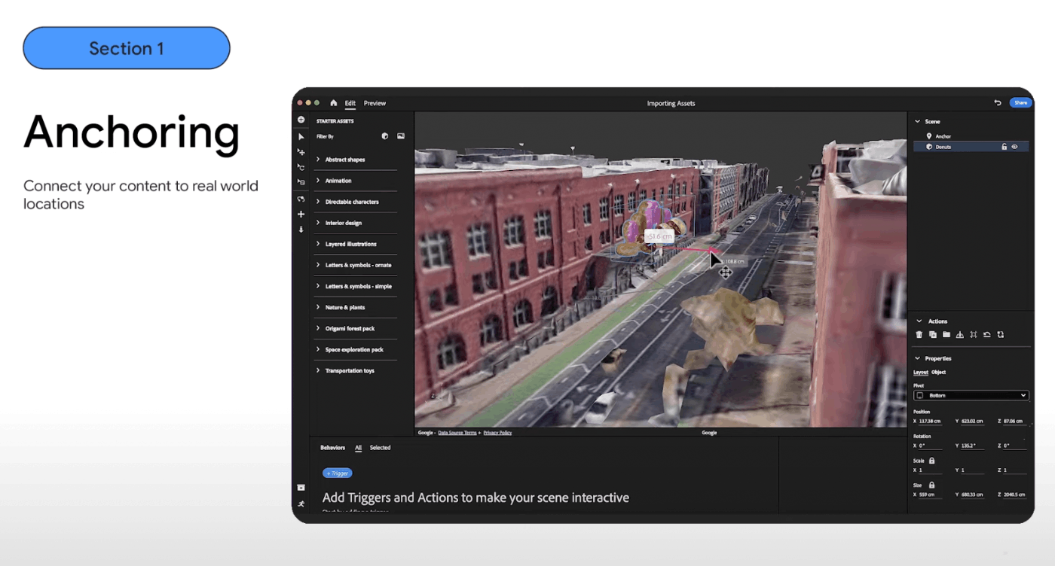Screen dimensions: 1055x566
Task: Open the Privacy Policy link
Action: (497, 433)
